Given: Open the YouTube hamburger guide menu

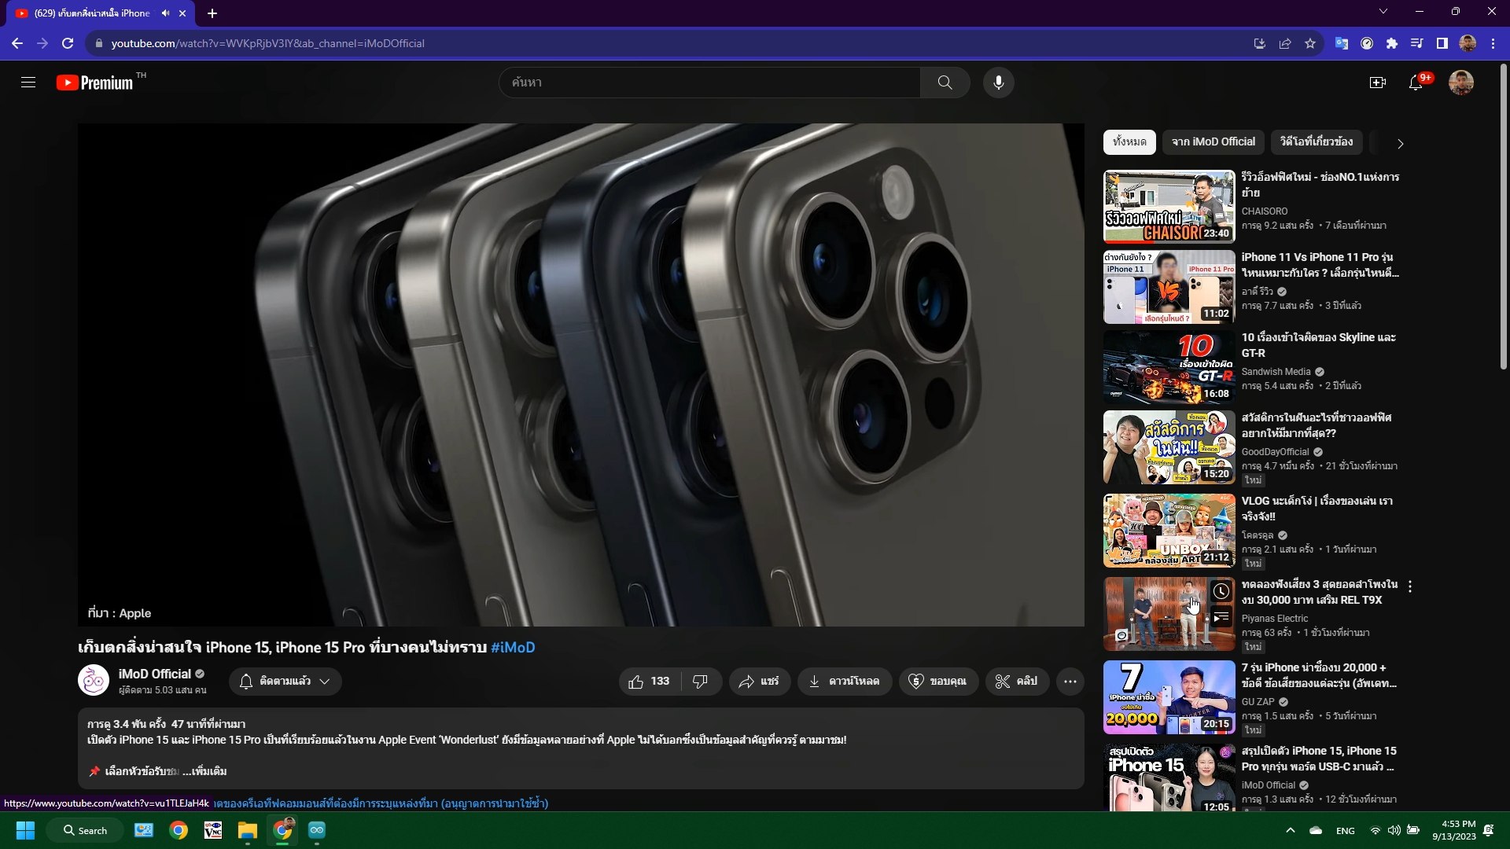Looking at the screenshot, I should click(x=28, y=83).
